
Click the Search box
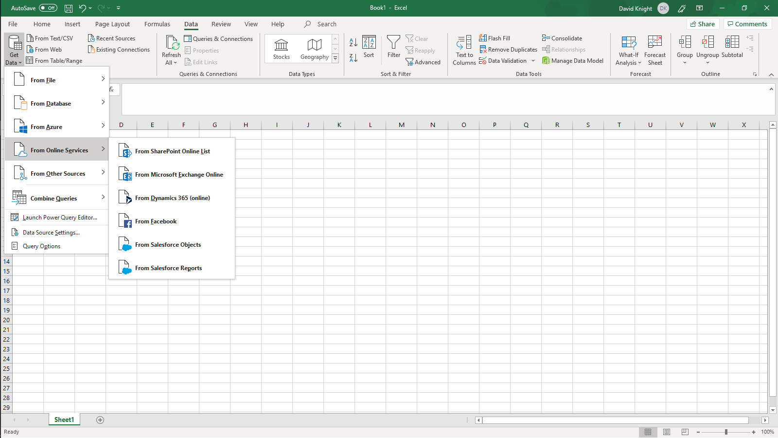(327, 24)
